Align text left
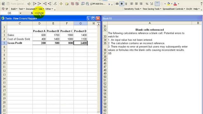 point(132,4)
